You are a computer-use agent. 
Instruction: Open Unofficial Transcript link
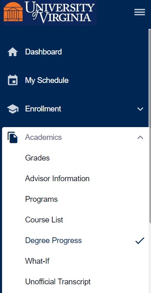[x=58, y=282]
